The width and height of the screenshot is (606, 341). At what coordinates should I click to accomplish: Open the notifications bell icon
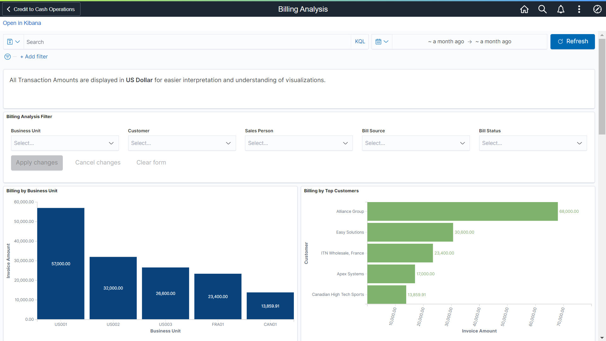click(x=561, y=9)
